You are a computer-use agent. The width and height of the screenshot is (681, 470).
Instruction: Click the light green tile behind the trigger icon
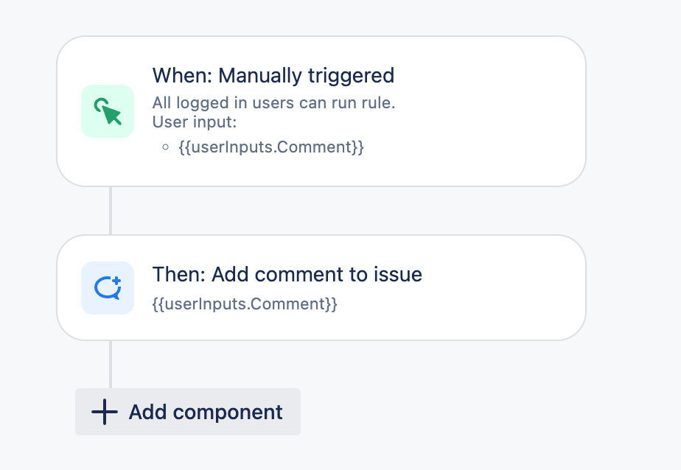point(108,111)
